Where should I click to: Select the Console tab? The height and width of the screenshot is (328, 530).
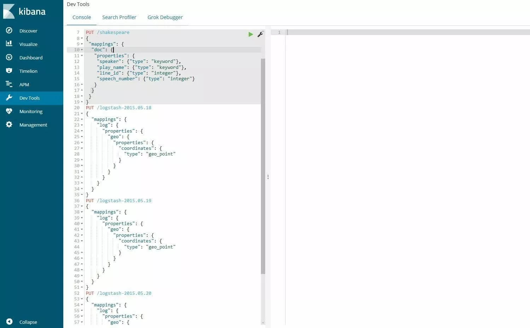coord(81,17)
